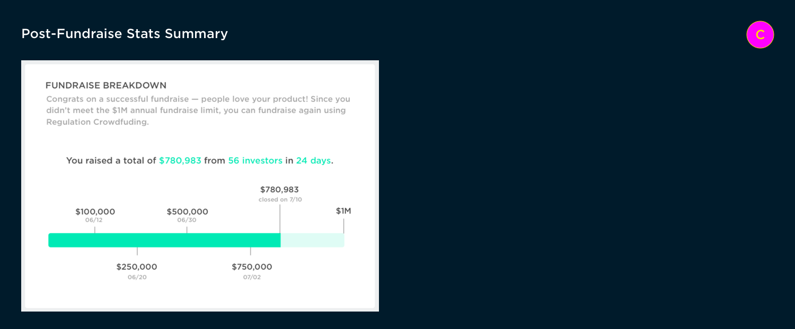Click the 24 days highlighted text
This screenshot has height=329, width=795.
[x=313, y=160]
